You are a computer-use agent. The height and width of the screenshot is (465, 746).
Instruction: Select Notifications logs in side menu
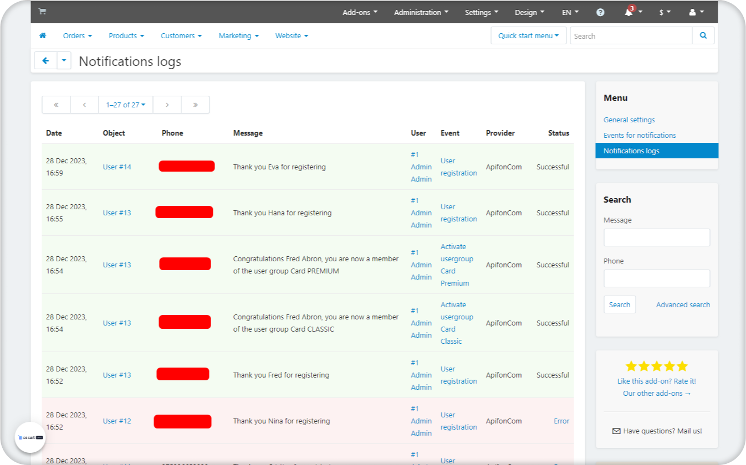[657, 151]
